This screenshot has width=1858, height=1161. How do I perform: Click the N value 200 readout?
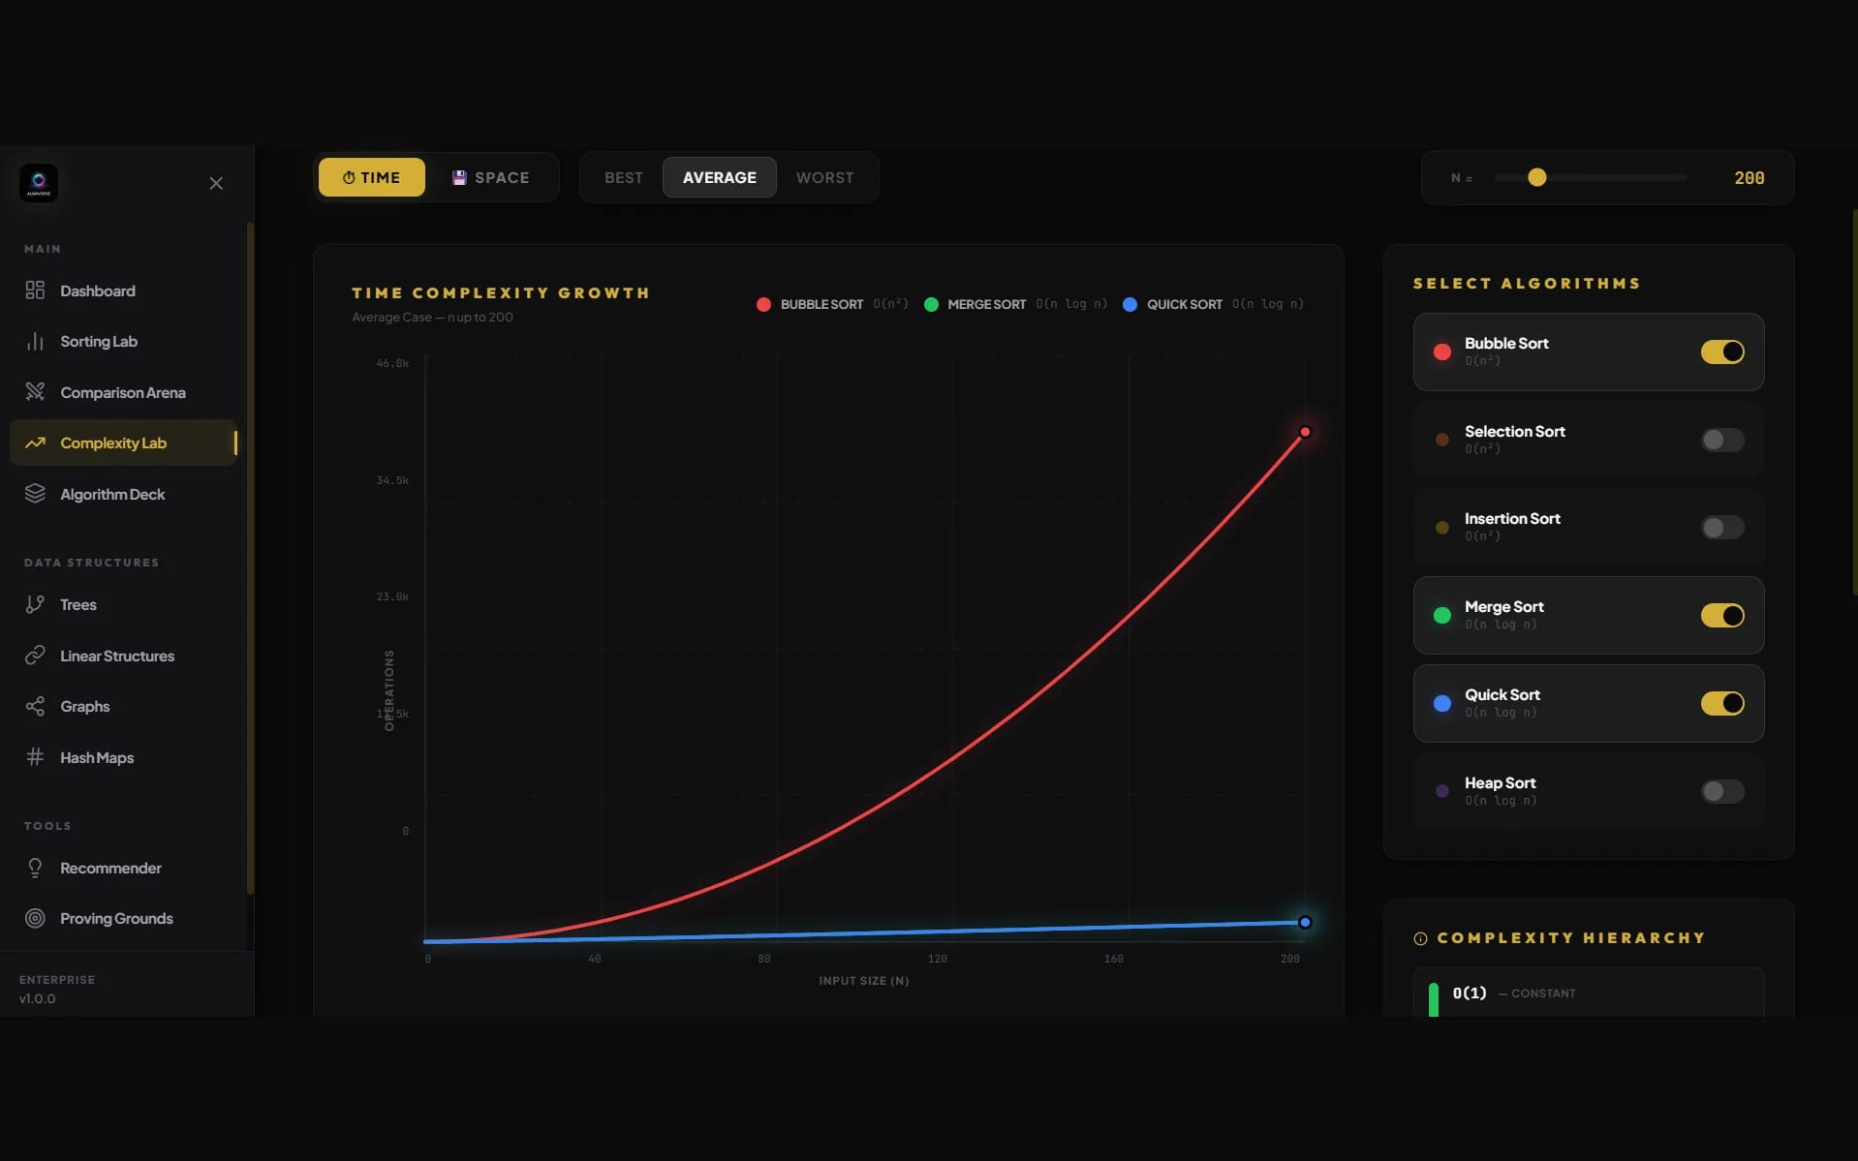coord(1749,177)
